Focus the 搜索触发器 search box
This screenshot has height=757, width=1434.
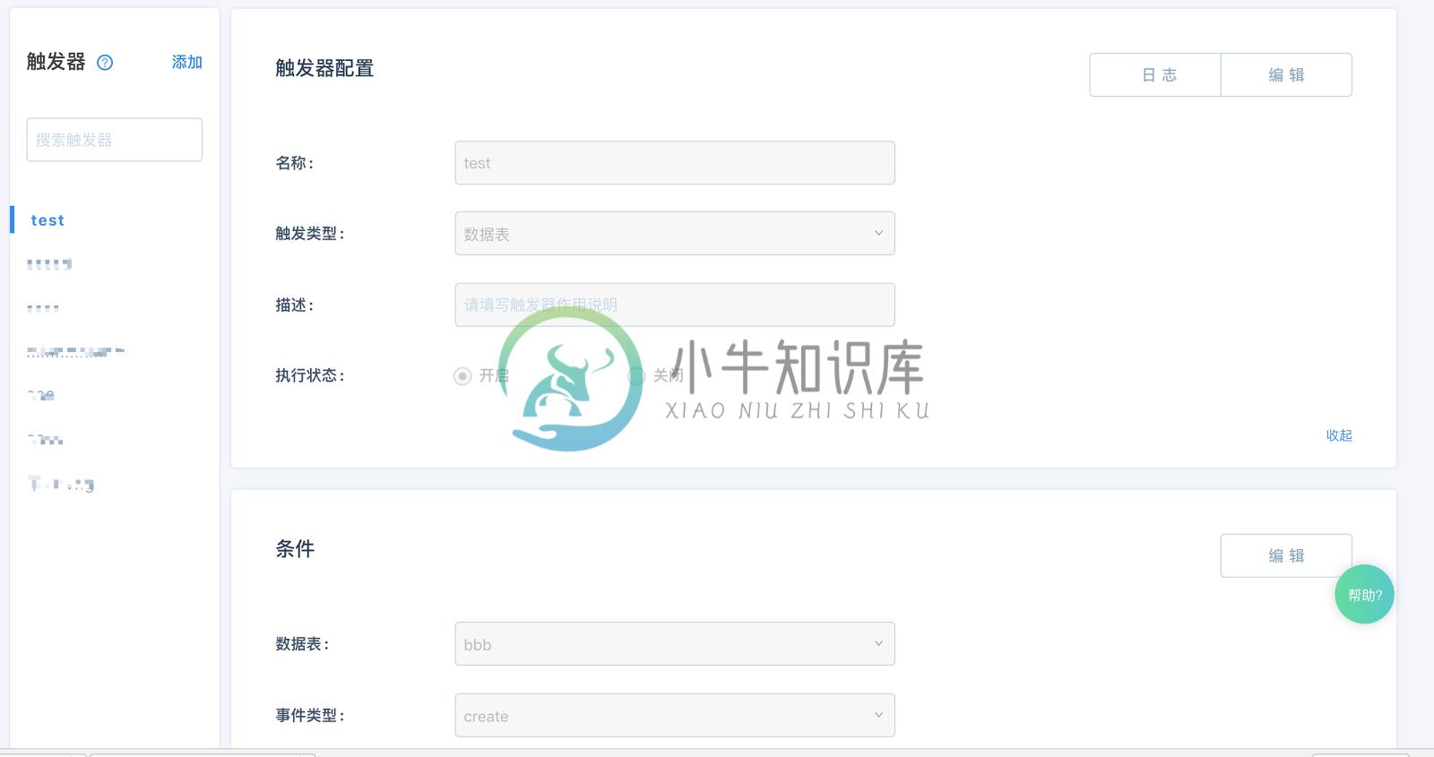(114, 140)
